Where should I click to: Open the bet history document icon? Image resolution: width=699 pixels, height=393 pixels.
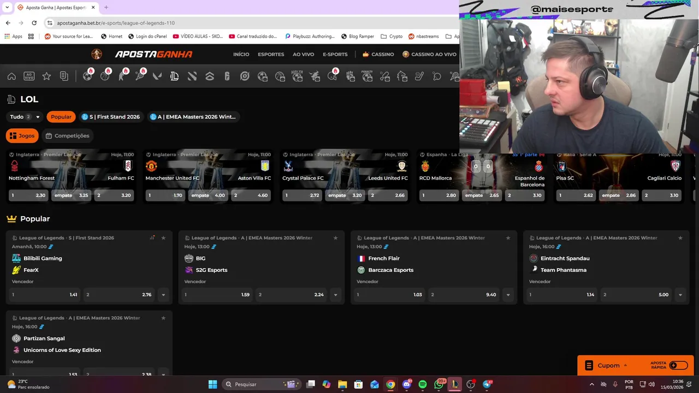(64, 76)
